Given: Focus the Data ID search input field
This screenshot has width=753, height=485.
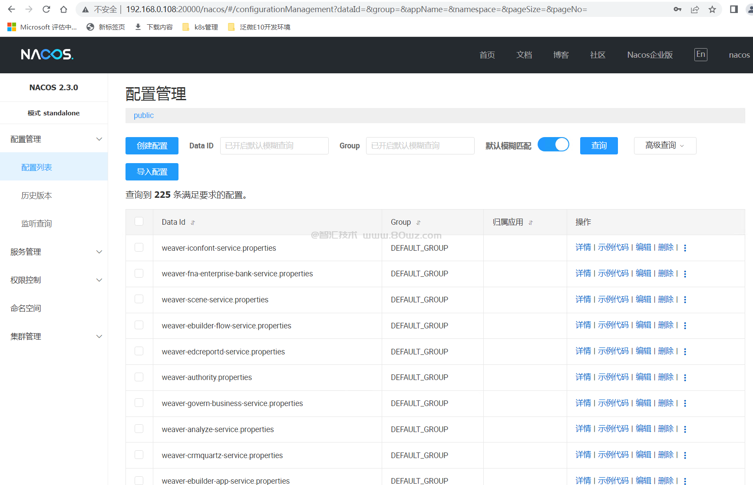Looking at the screenshot, I should pyautogui.click(x=274, y=146).
